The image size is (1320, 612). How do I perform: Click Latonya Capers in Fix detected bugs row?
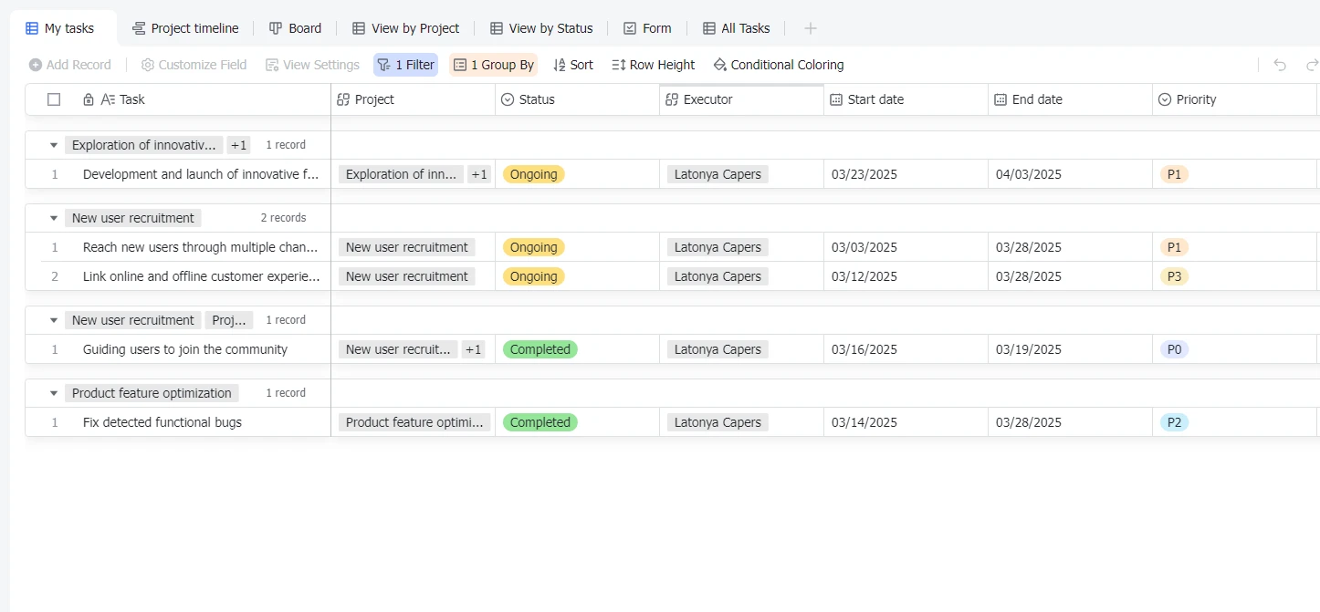[x=718, y=422]
